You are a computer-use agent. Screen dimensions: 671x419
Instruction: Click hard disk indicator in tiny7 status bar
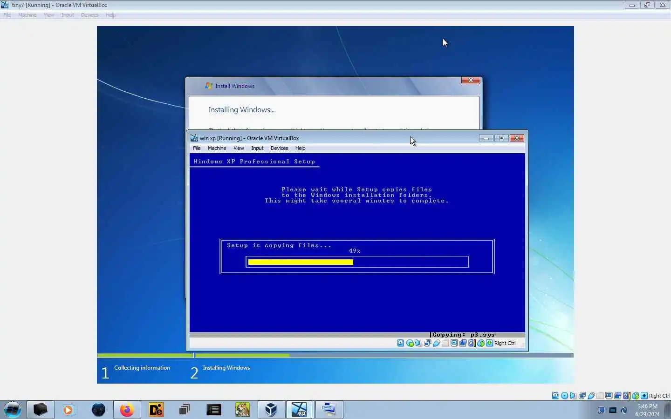(555, 396)
